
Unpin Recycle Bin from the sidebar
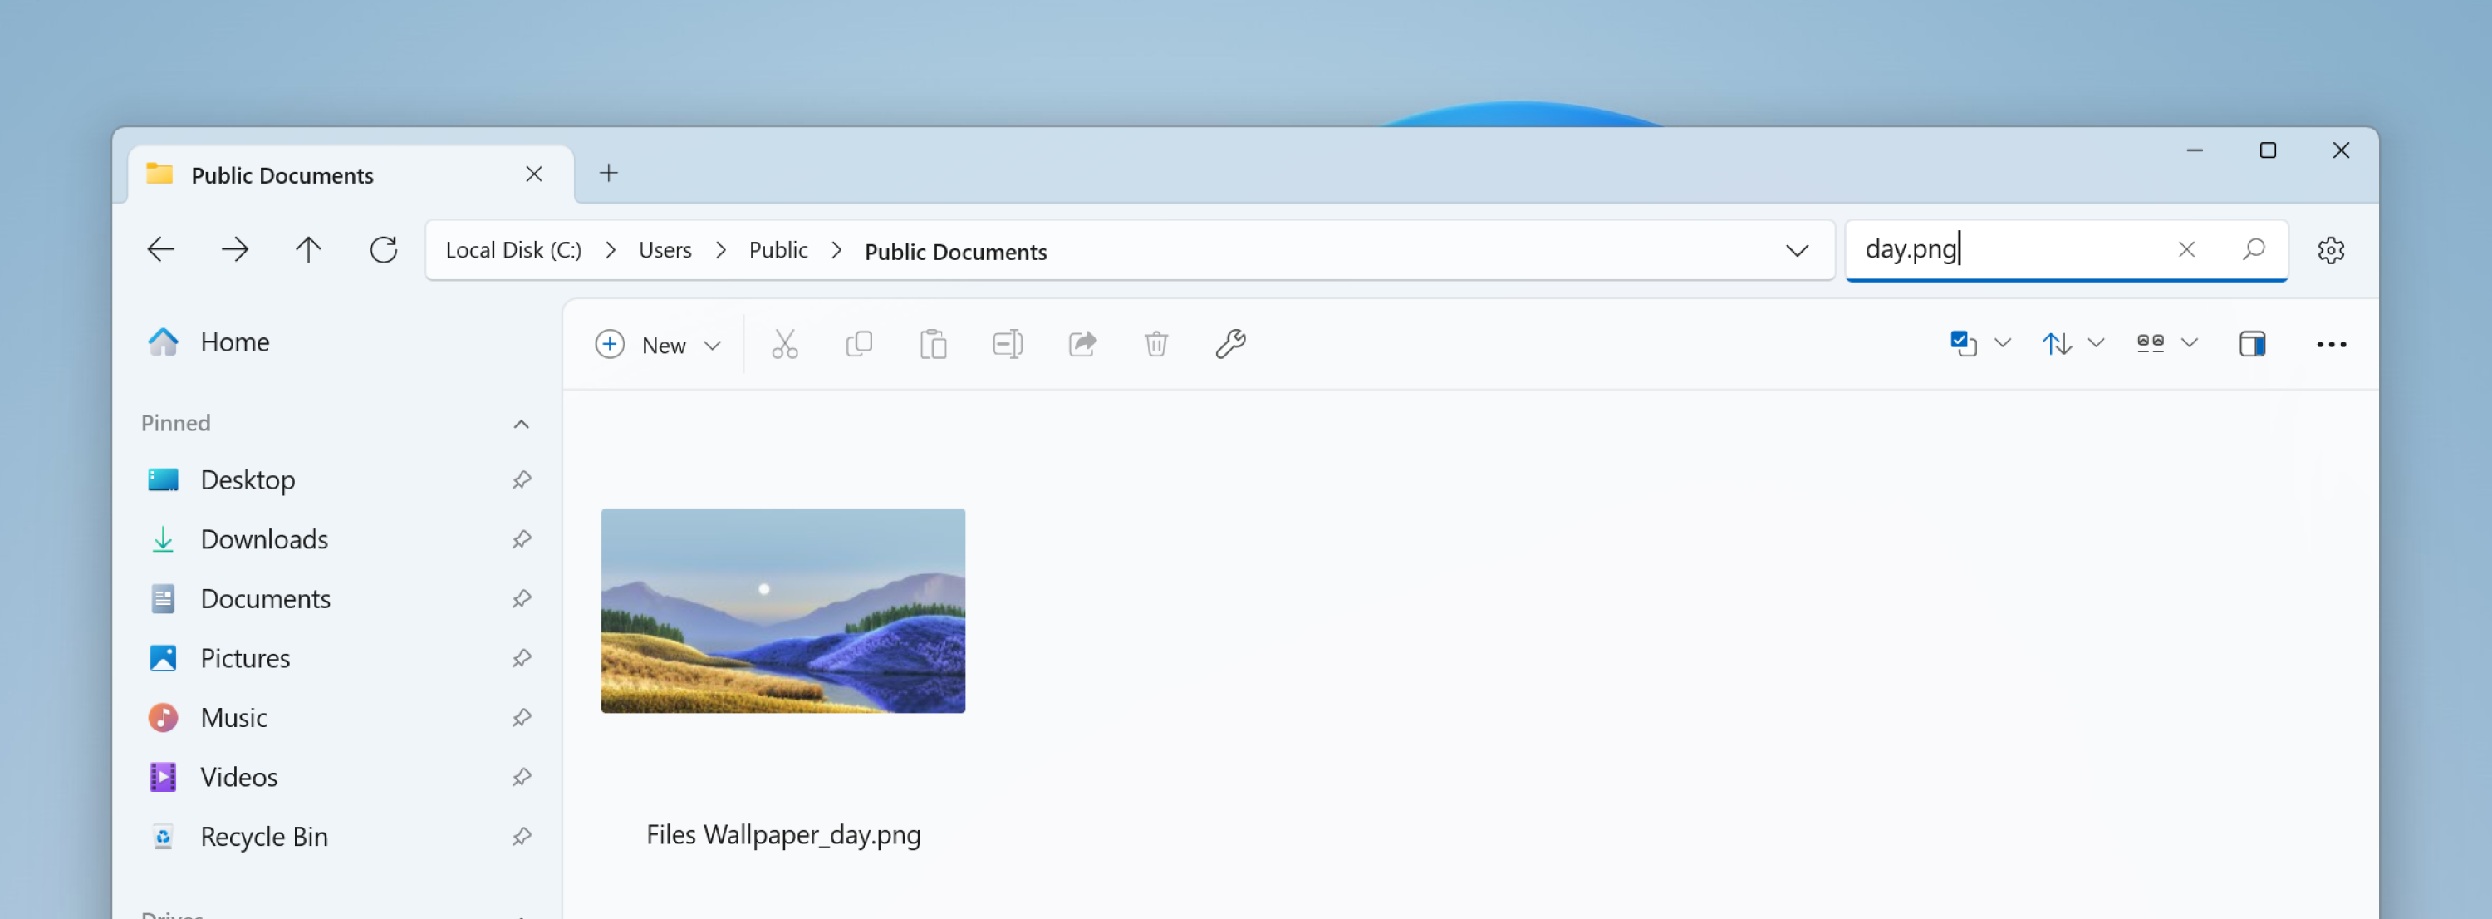tap(522, 836)
